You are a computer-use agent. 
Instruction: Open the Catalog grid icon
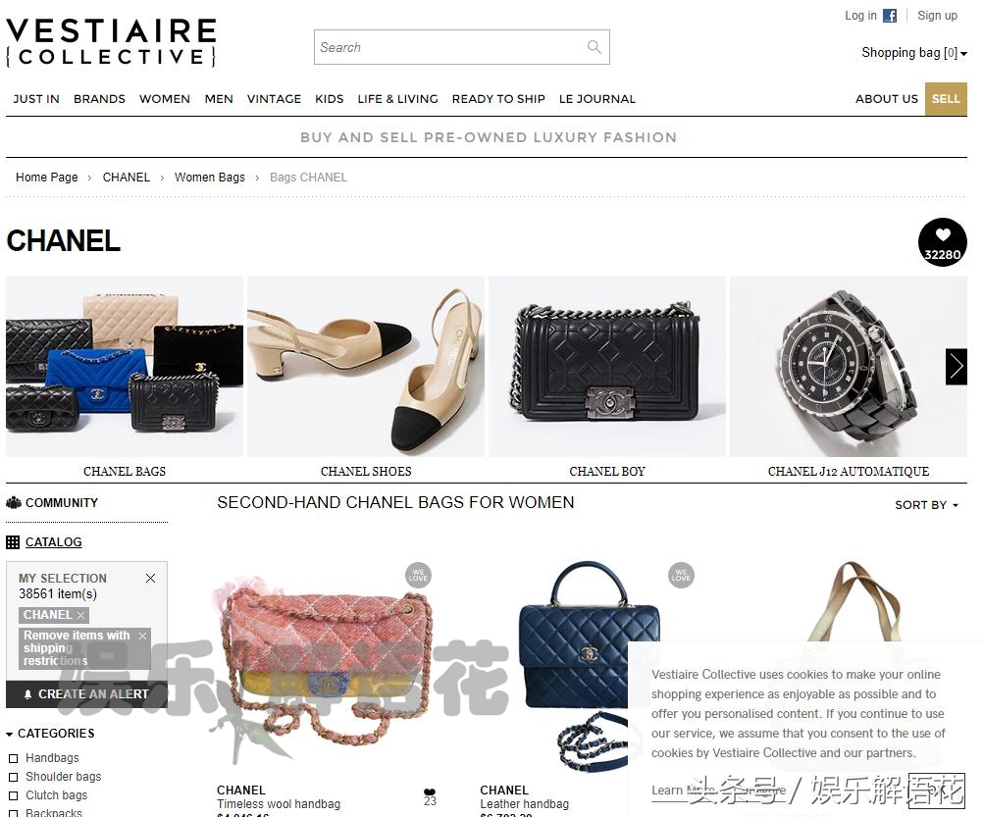[13, 542]
